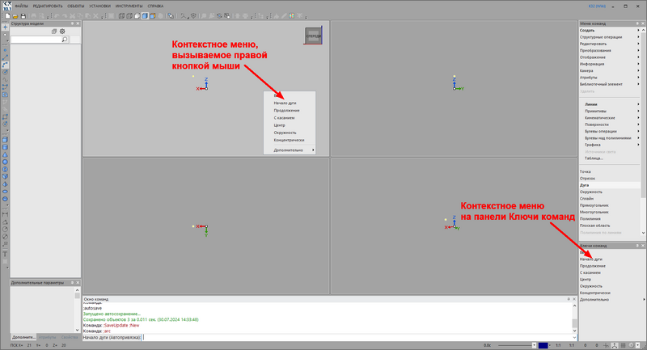Select the Box solid primitive tool
This screenshot has height=350, width=647.
(5, 140)
